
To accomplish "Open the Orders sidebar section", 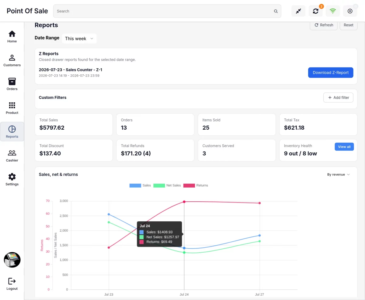I will 12,84.
